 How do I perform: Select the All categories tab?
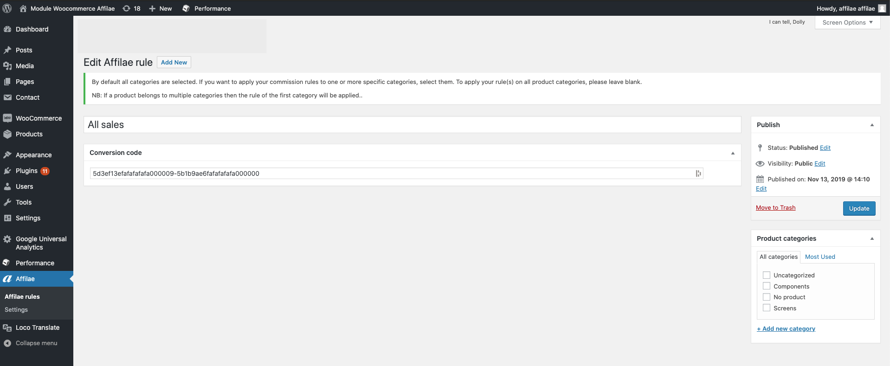(779, 257)
